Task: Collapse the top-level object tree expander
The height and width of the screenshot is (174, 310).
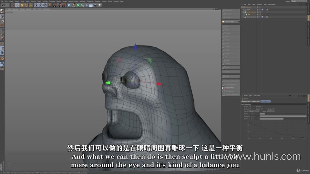Action: click(242, 7)
